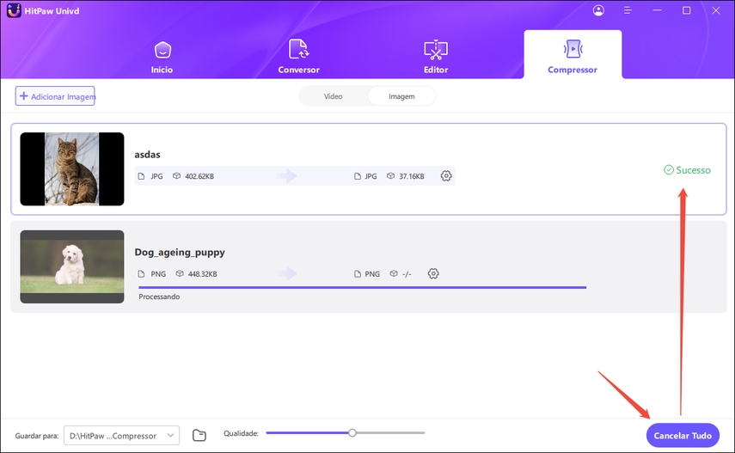The image size is (735, 453).
Task: Open output folder icon
Action: click(199, 435)
